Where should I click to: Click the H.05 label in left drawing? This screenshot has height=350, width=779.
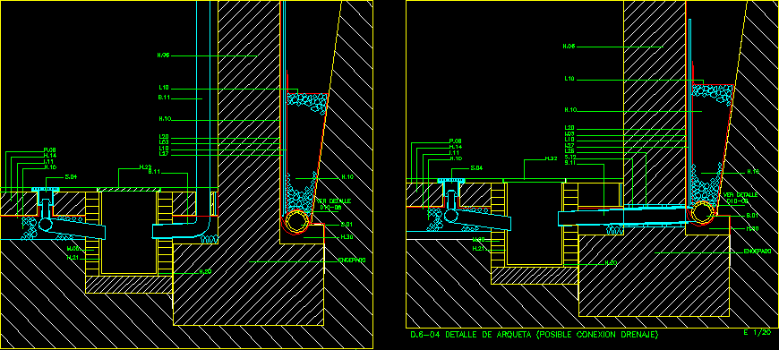coord(164,55)
